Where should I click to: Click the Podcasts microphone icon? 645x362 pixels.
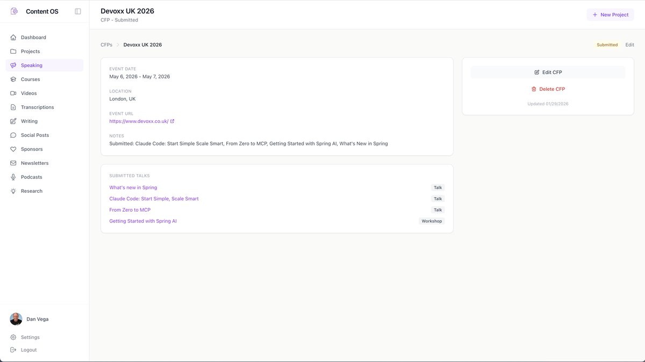pyautogui.click(x=13, y=177)
